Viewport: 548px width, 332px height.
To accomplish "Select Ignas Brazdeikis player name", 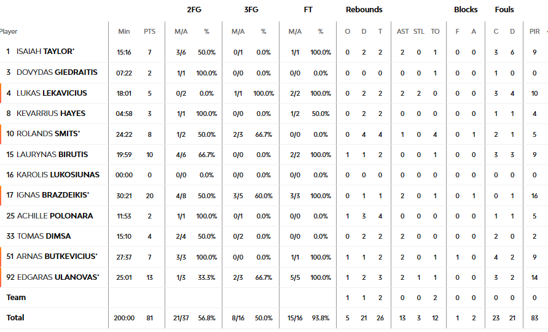I will pyautogui.click(x=53, y=195).
